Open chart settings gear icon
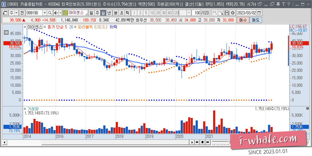This screenshot has height=156, width=312. 232,13
